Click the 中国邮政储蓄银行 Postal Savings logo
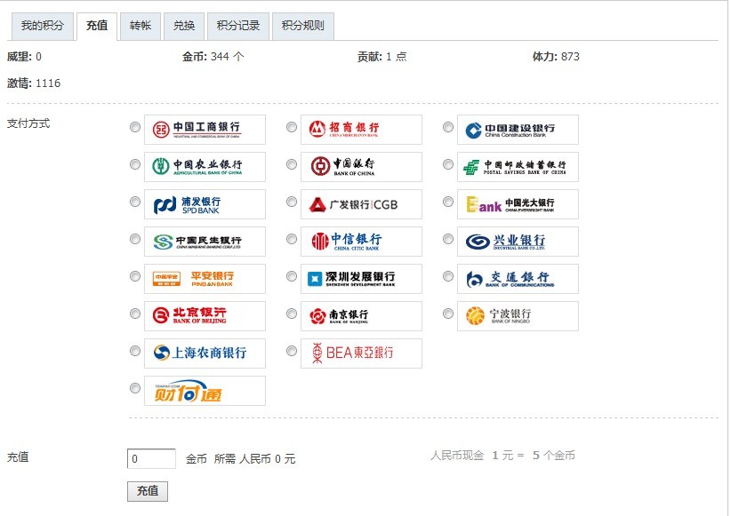Viewport: 731px width, 516px height. point(518,167)
